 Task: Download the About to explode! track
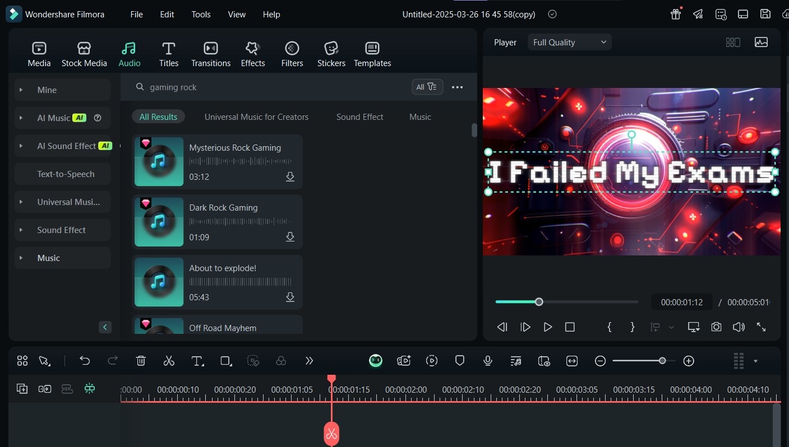coord(290,297)
